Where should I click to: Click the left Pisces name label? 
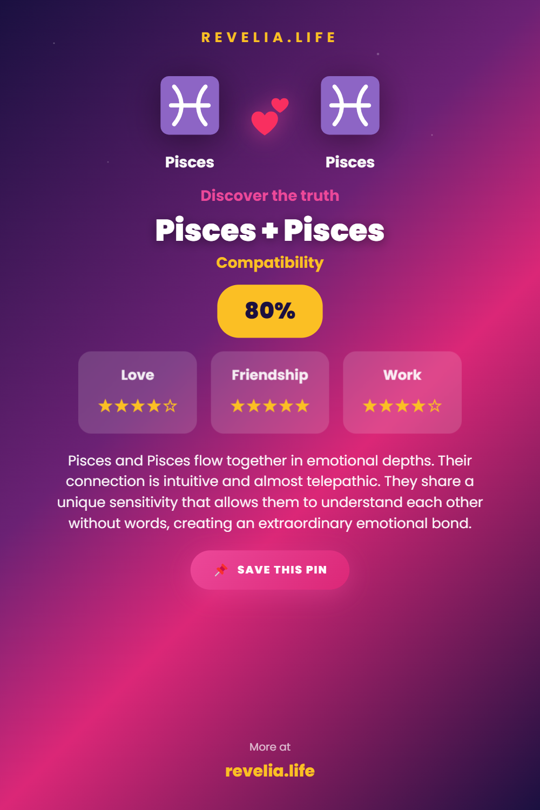190,162
